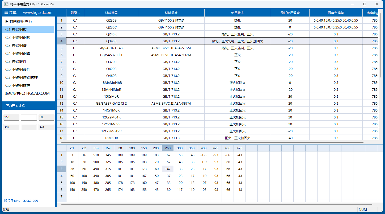Image resolution: width=385 pixels, height=214 pixels.
Task: Select material row Q245R
Action: (111, 34)
